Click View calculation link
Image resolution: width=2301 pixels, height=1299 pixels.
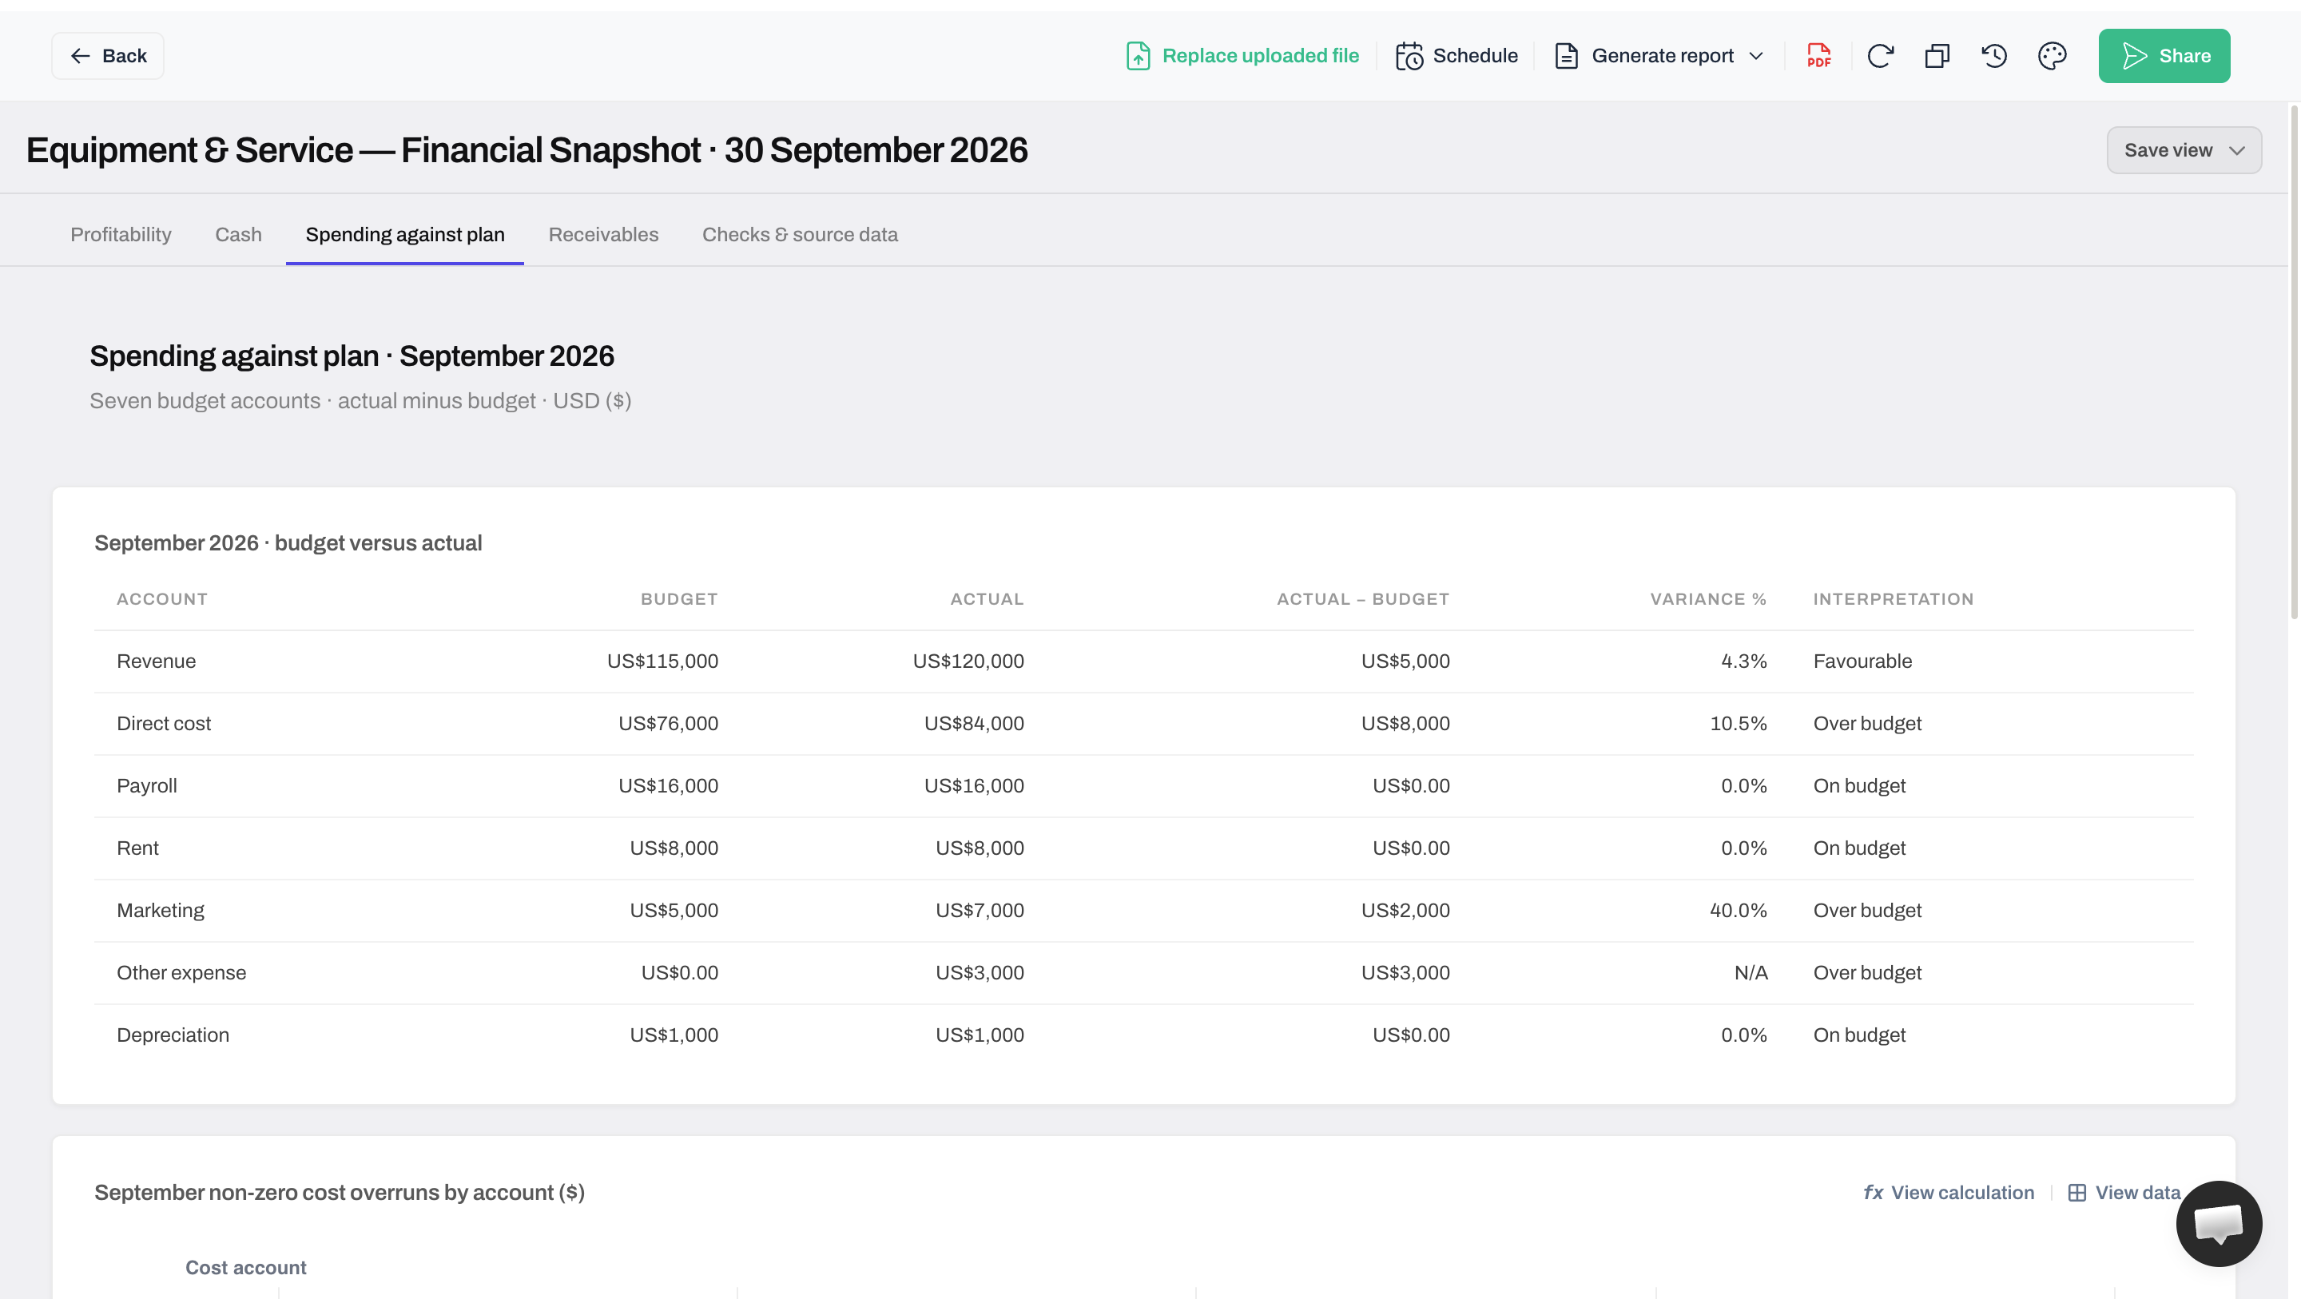coord(1948,1192)
